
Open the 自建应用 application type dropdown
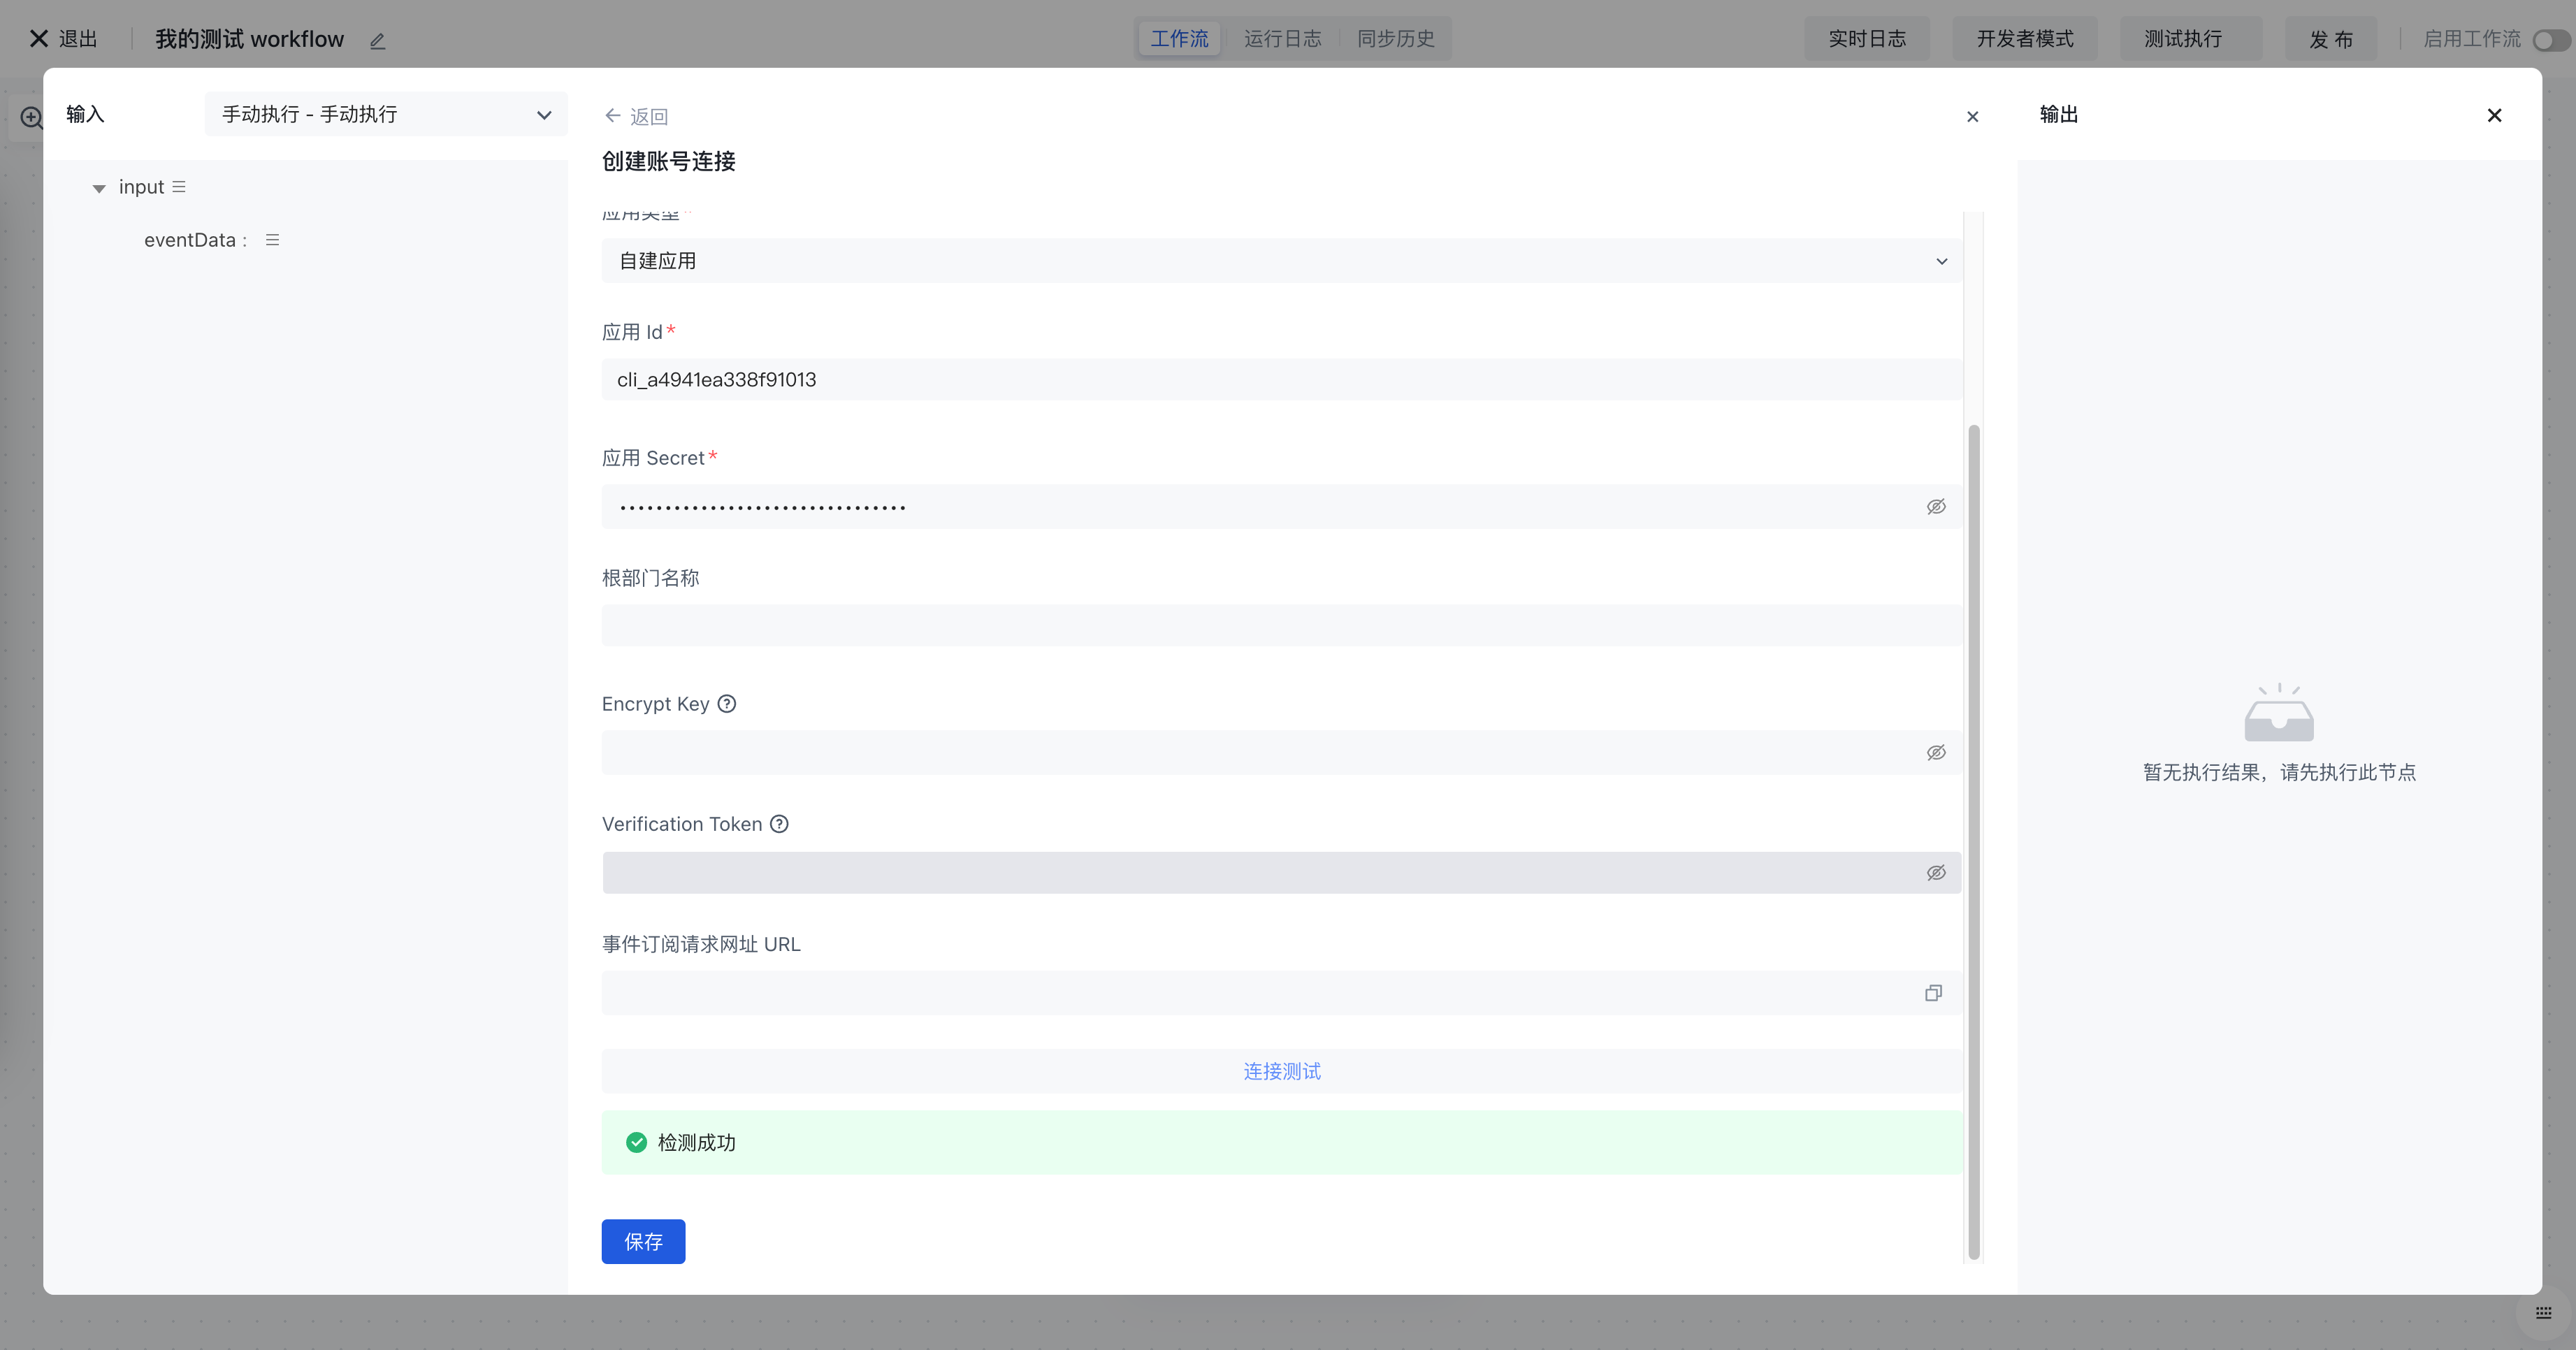(x=1281, y=261)
